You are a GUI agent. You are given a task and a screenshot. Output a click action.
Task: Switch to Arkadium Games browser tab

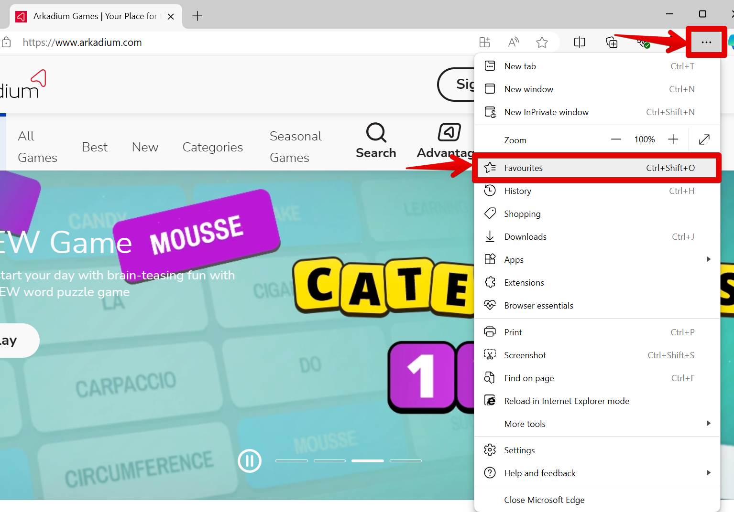[96, 16]
